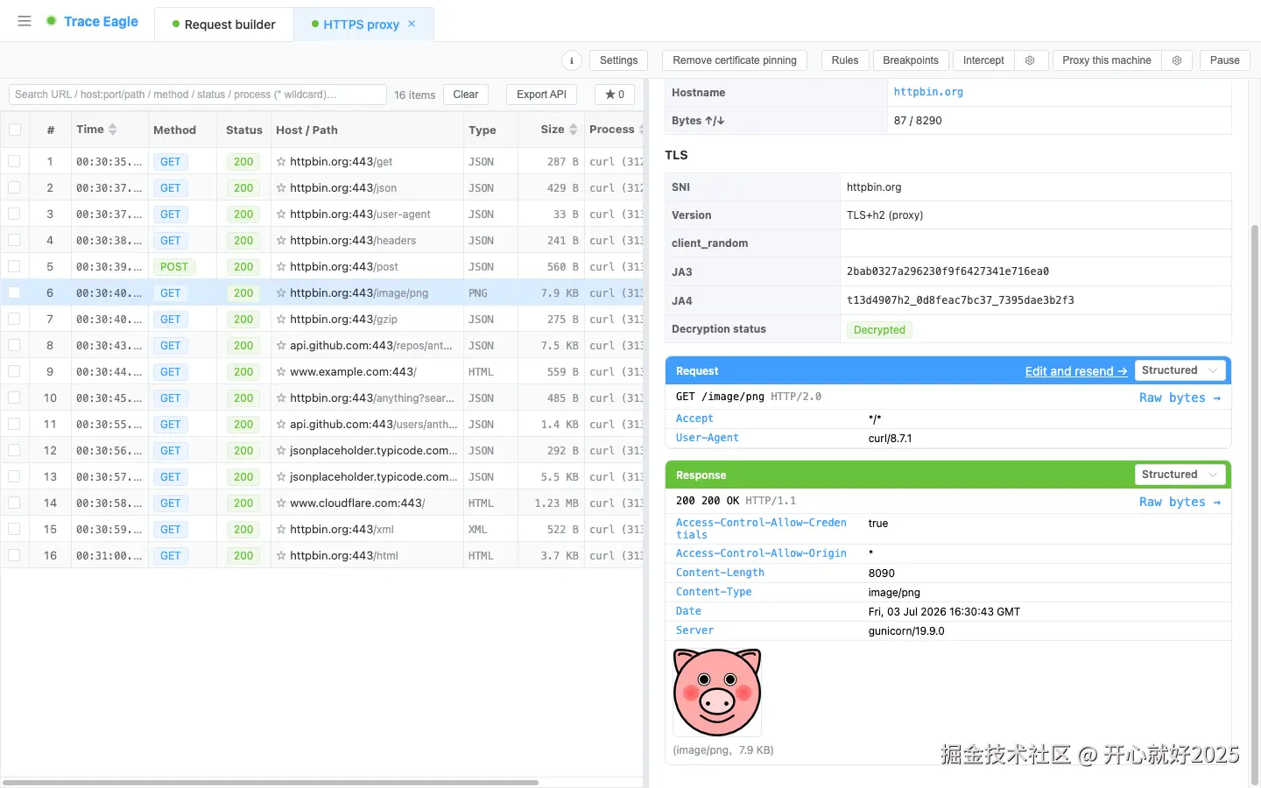Click the info icon left of Settings

[x=572, y=60]
